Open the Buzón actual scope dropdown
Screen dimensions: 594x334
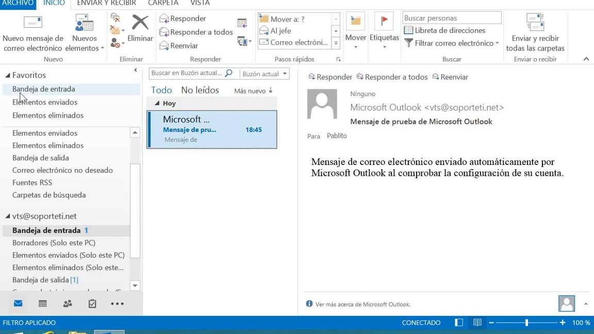(264, 74)
